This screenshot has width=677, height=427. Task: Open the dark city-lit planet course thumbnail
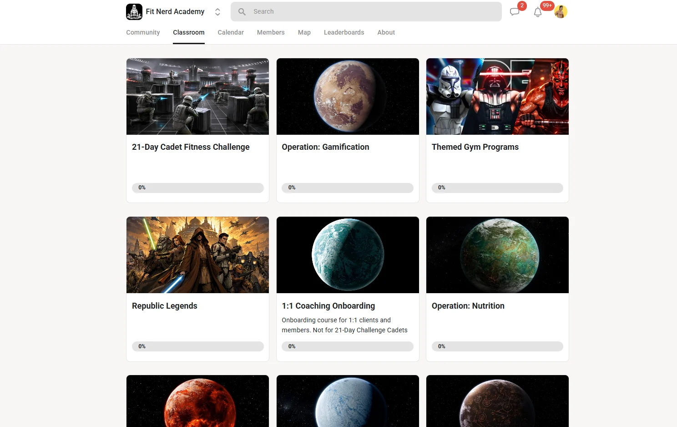click(x=497, y=401)
